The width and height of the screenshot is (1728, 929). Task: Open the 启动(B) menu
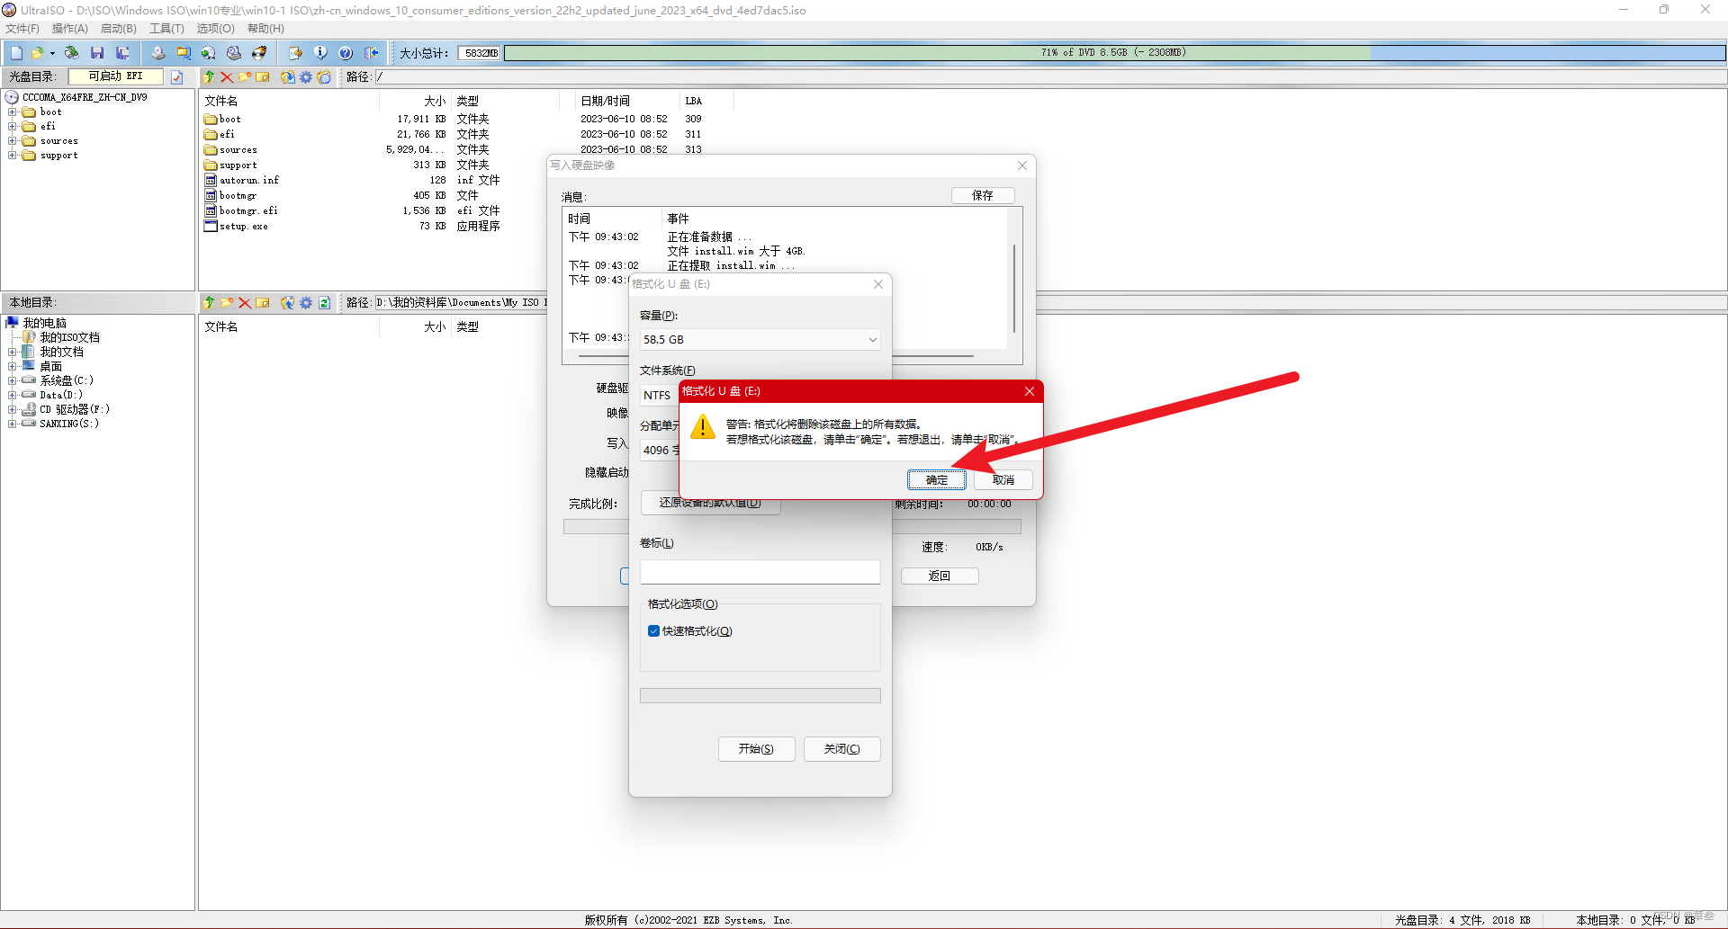point(119,29)
